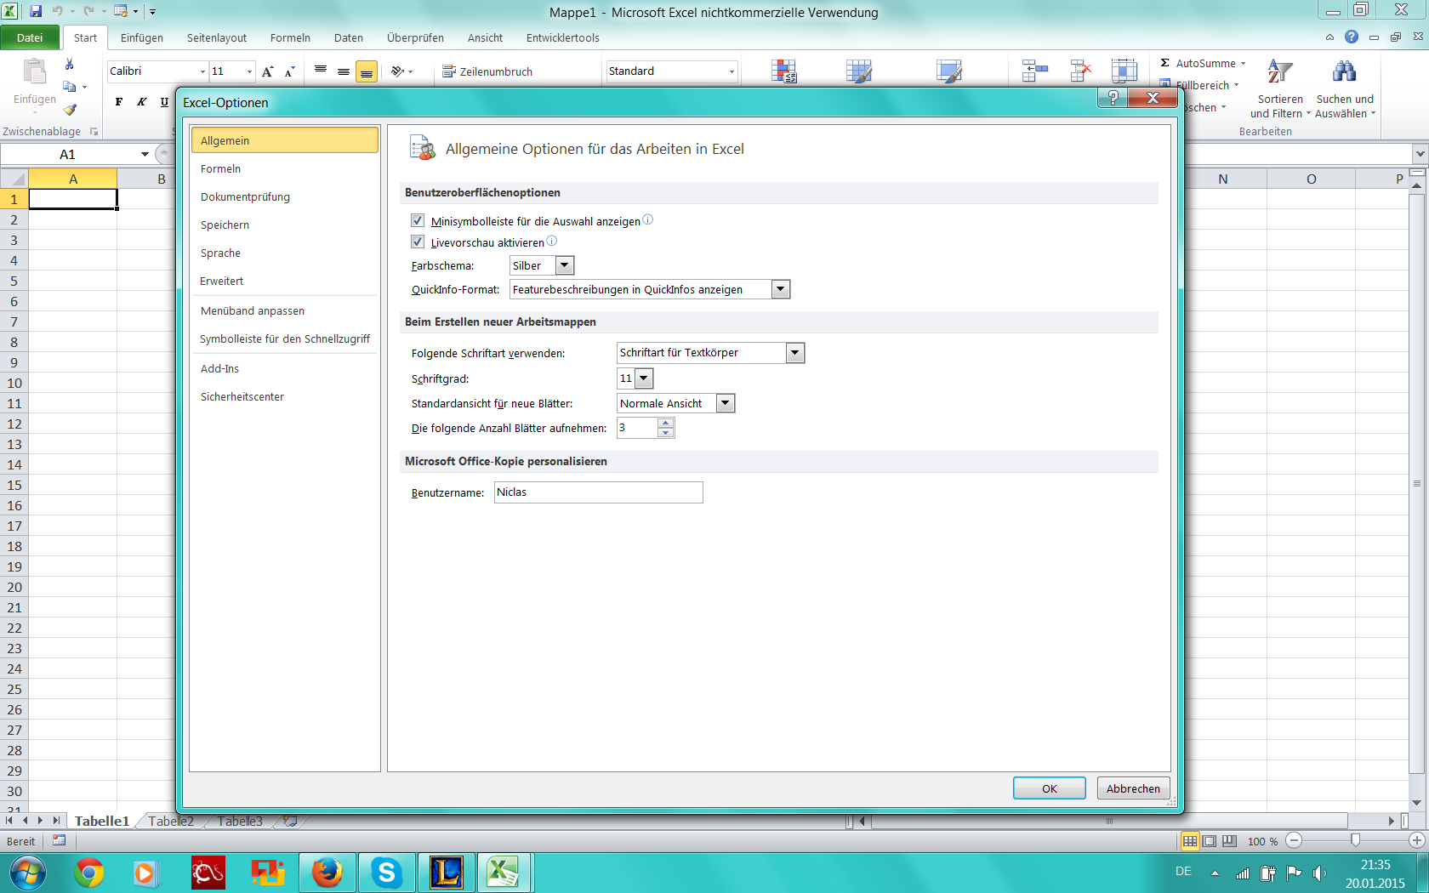Click the Benutzername input field

tap(599, 492)
